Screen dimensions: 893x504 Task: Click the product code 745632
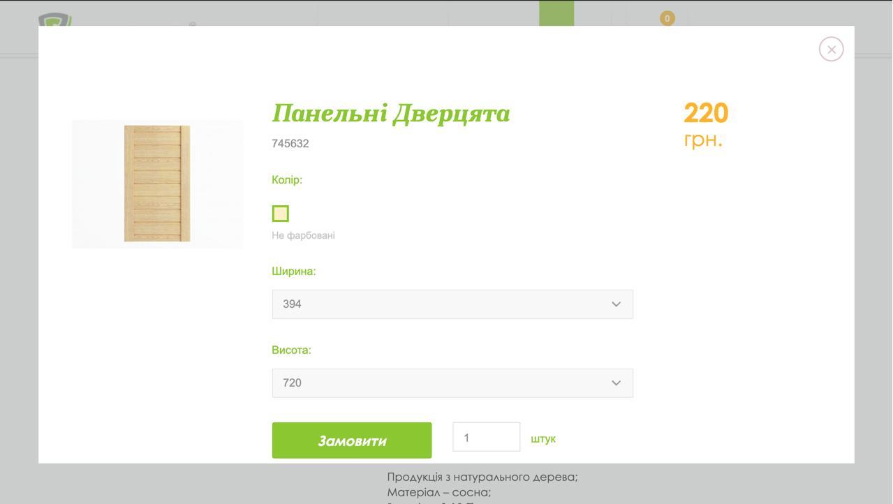(290, 144)
